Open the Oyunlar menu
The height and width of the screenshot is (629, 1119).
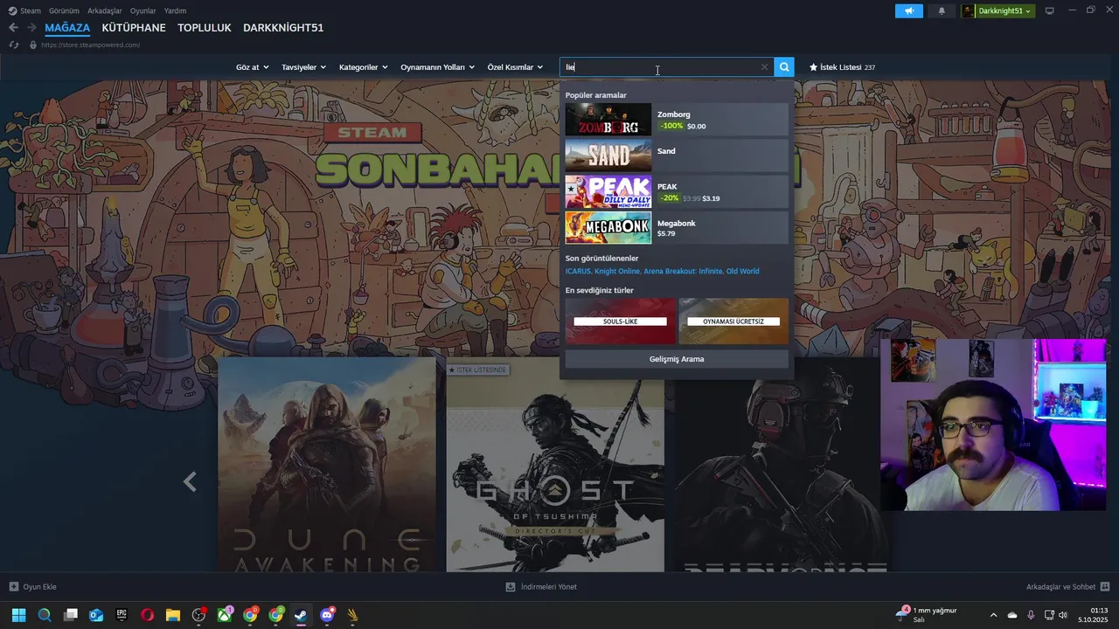[143, 10]
